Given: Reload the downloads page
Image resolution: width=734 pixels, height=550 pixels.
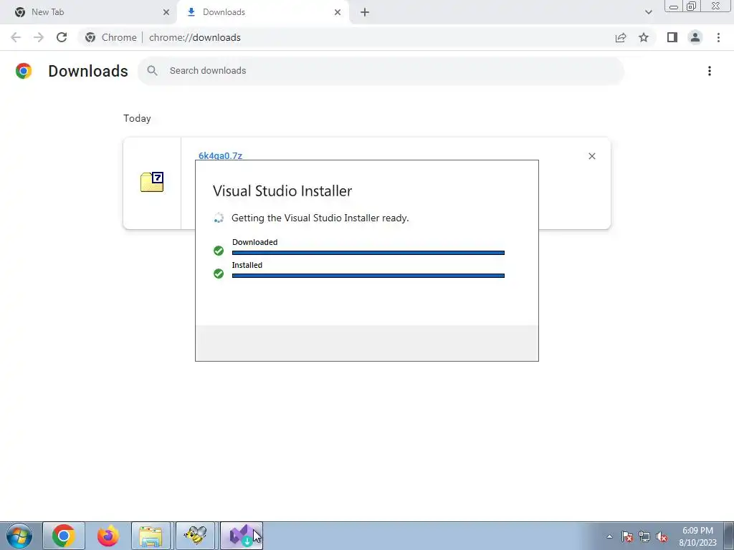Looking at the screenshot, I should pos(62,37).
